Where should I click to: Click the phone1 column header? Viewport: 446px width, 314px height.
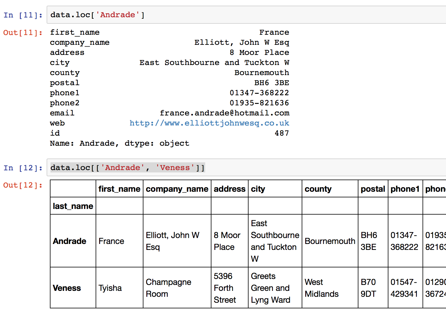coord(405,189)
